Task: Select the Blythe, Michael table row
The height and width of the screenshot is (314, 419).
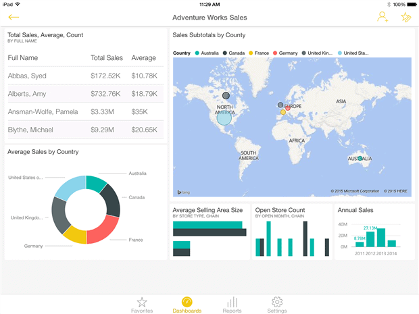Action: (84, 129)
